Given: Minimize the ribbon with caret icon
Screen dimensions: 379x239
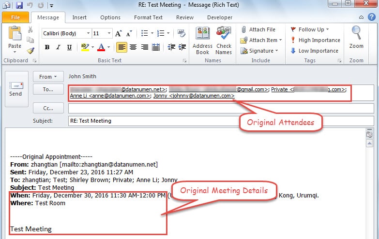Looking at the screenshot, I should coord(361,17).
